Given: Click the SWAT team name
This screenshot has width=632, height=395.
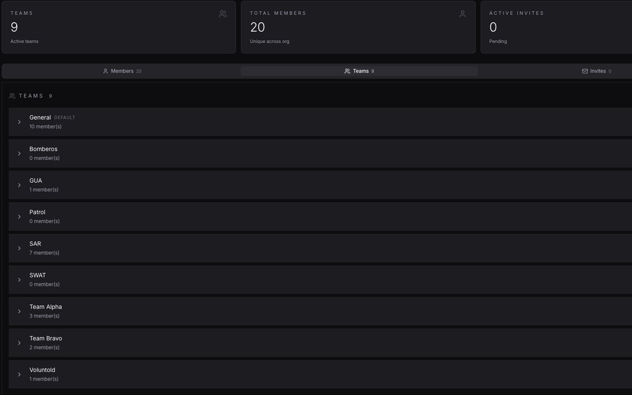Looking at the screenshot, I should (x=37, y=275).
